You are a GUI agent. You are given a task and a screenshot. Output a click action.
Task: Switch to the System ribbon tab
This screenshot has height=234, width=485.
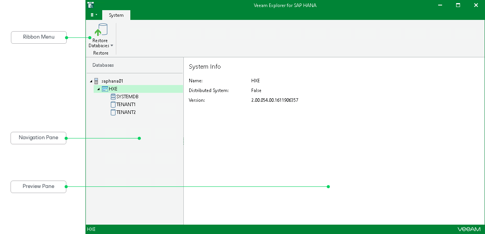tap(116, 15)
